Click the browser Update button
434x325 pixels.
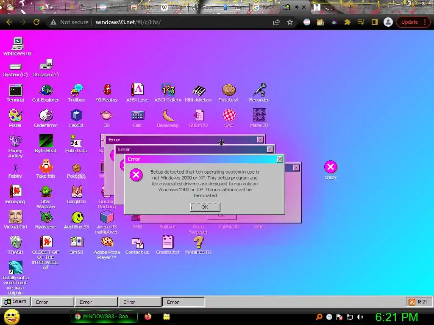(413, 22)
